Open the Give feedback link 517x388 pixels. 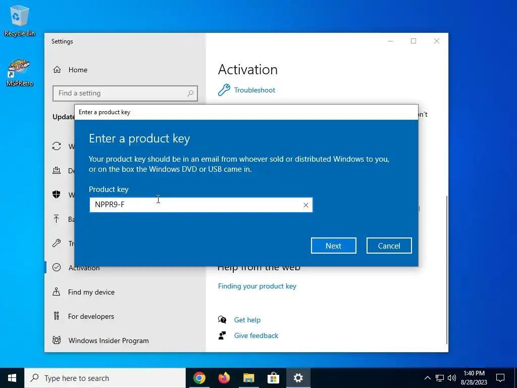[x=256, y=335]
